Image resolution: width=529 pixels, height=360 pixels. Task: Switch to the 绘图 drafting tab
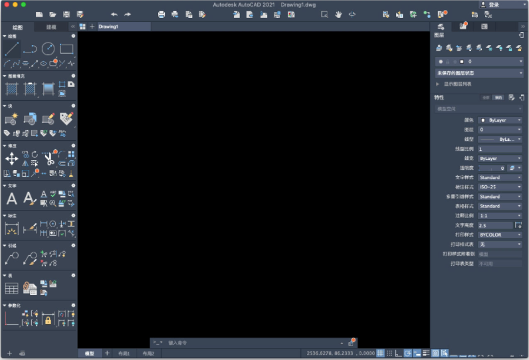(x=17, y=27)
